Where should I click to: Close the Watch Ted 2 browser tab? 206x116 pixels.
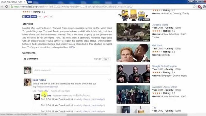point(24,2)
